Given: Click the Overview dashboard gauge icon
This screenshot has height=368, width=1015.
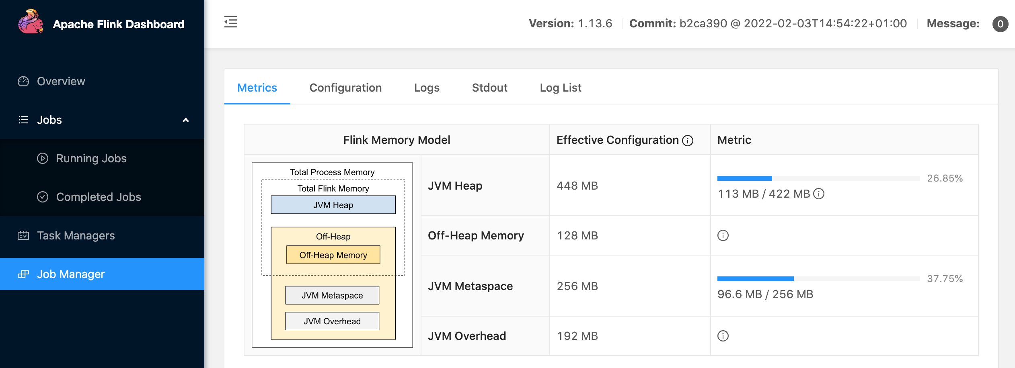Looking at the screenshot, I should pos(23,81).
